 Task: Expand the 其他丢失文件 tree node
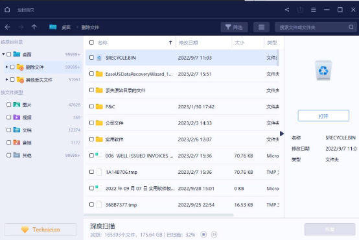pos(6,80)
